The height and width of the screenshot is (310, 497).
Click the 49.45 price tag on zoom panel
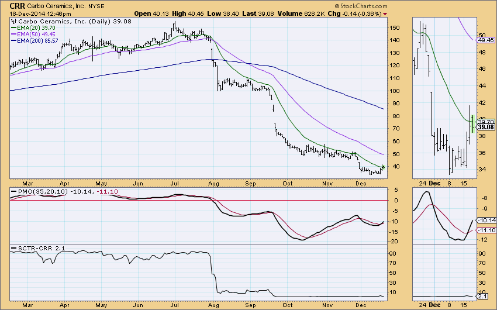coord(486,40)
